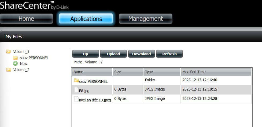Click the E8.jpg file icon

click(x=76, y=90)
